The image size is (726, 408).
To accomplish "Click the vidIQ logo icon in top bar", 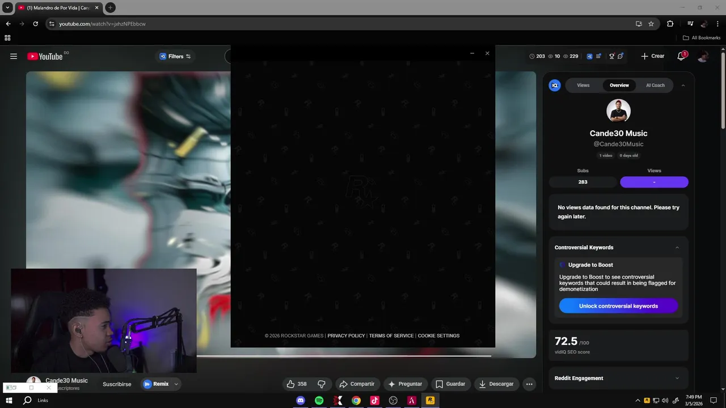I will coord(589,56).
